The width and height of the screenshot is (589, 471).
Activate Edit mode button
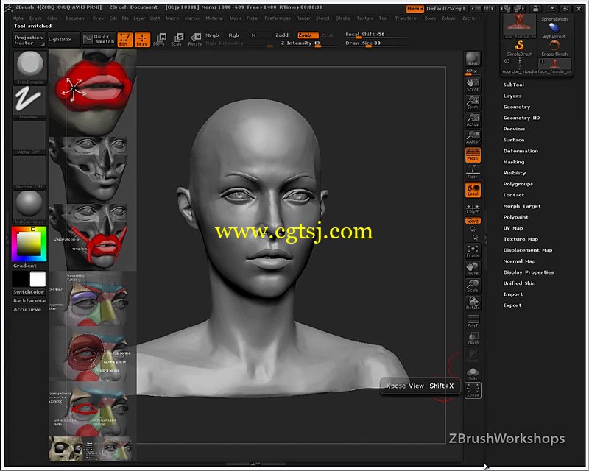click(x=124, y=40)
